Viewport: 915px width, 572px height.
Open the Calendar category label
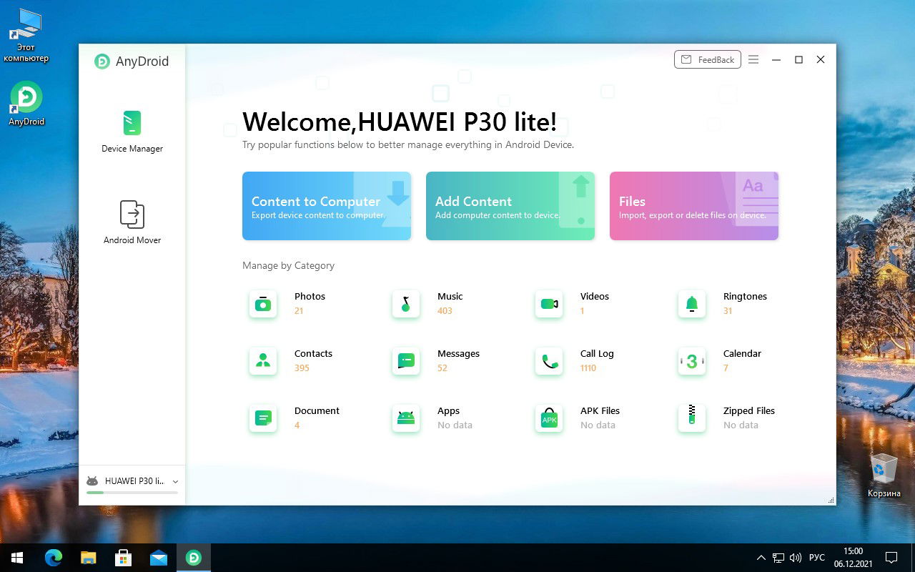742,354
